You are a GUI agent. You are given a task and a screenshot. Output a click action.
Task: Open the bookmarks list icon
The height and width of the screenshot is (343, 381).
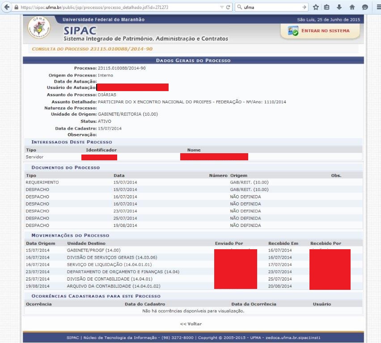point(327,7)
